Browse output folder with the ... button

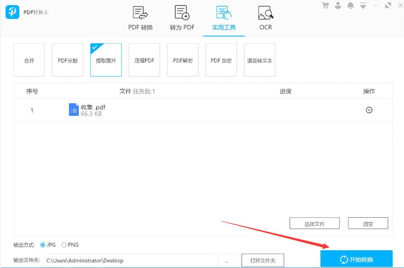tap(227, 260)
